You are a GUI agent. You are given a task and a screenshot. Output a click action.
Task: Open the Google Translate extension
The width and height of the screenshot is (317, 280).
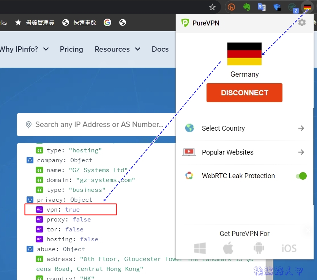pyautogui.click(x=262, y=7)
